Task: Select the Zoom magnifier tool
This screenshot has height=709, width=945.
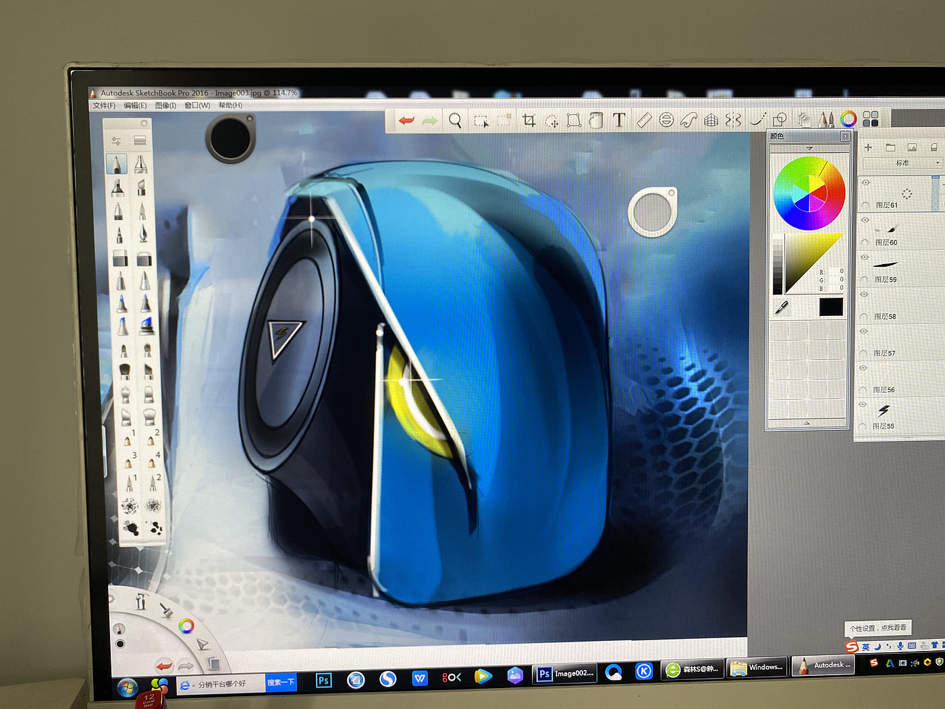Action: [456, 121]
